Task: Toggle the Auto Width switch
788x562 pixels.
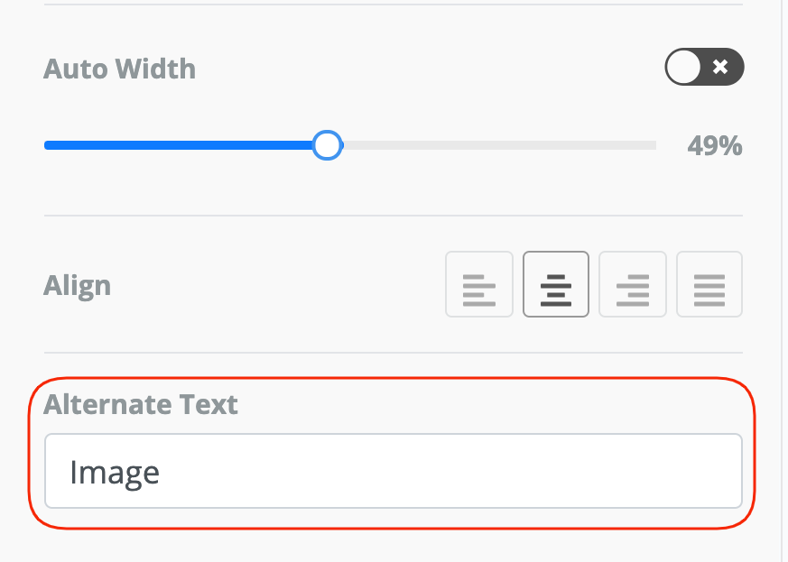Action: [x=704, y=68]
